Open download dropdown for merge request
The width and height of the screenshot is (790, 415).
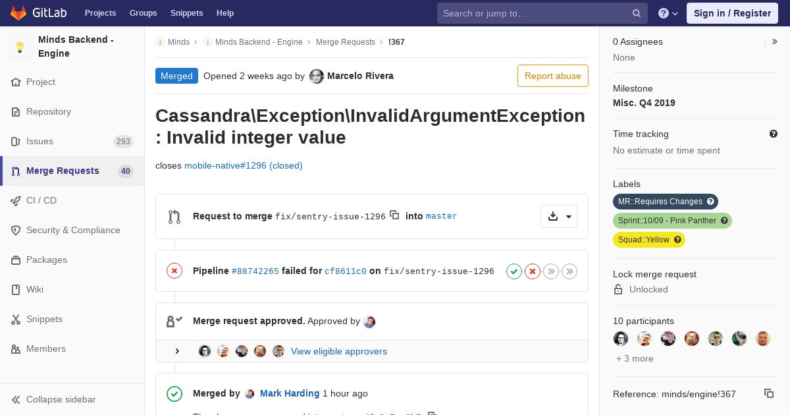pyautogui.click(x=559, y=216)
